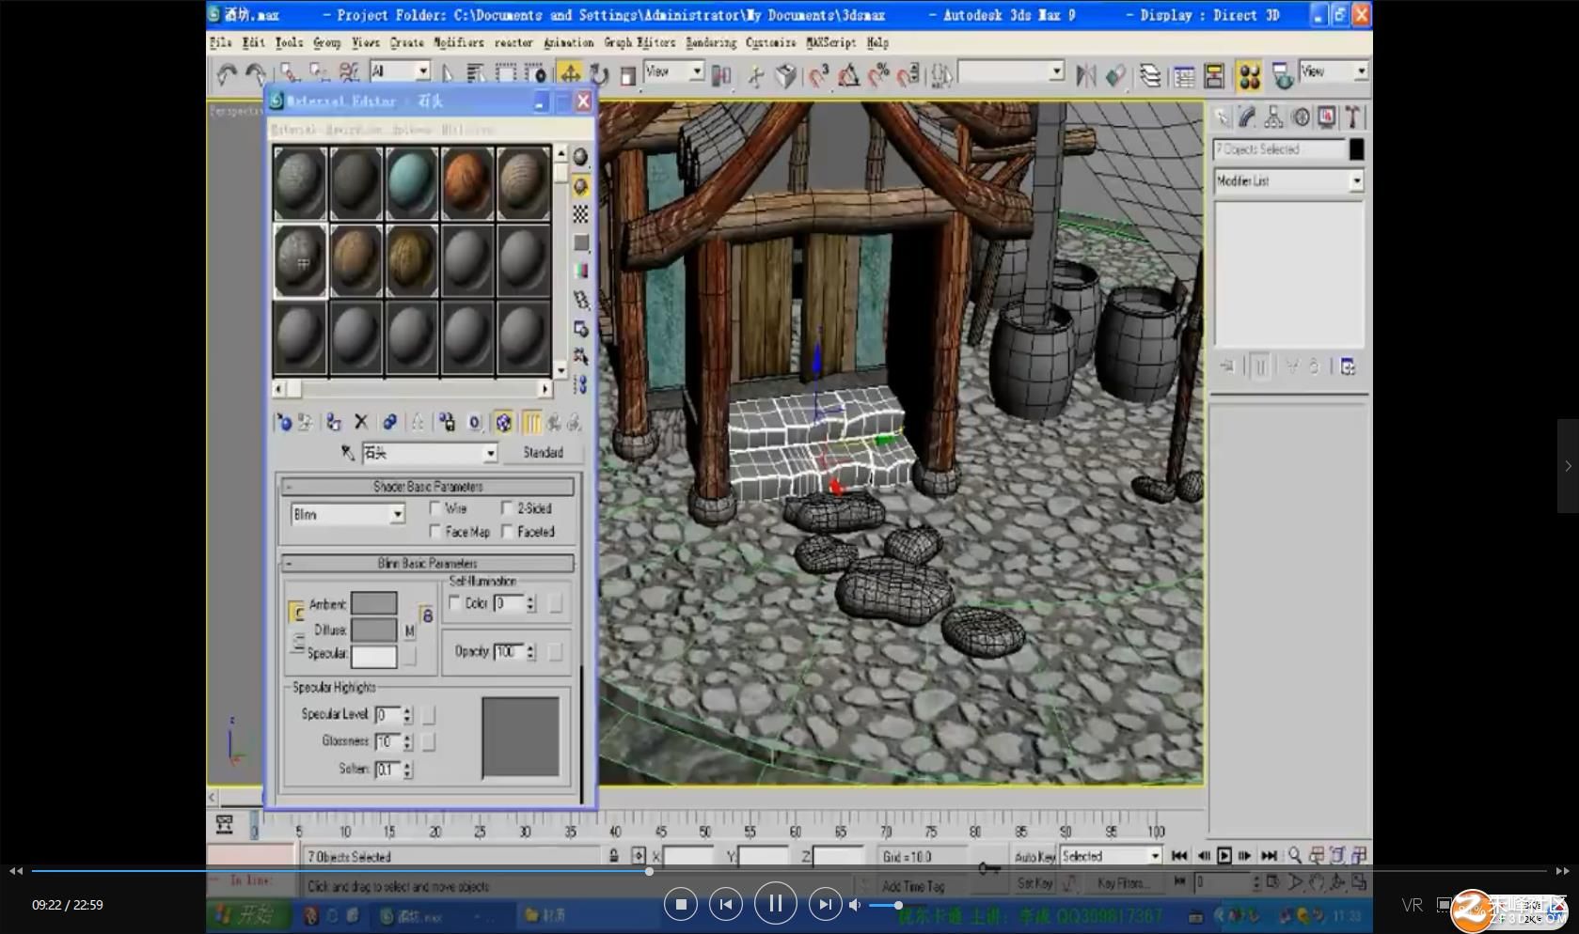Toggle Backlight in Material Editor sidebar
The image size is (1579, 934).
[581, 186]
